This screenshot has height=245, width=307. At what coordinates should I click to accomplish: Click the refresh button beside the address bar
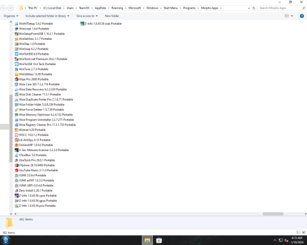[x=254, y=8]
